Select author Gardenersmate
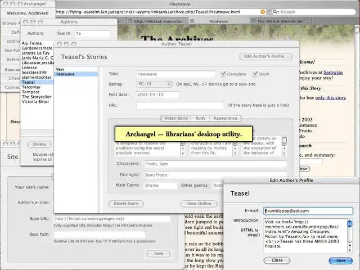360x270 pixels. pyautogui.click(x=37, y=48)
